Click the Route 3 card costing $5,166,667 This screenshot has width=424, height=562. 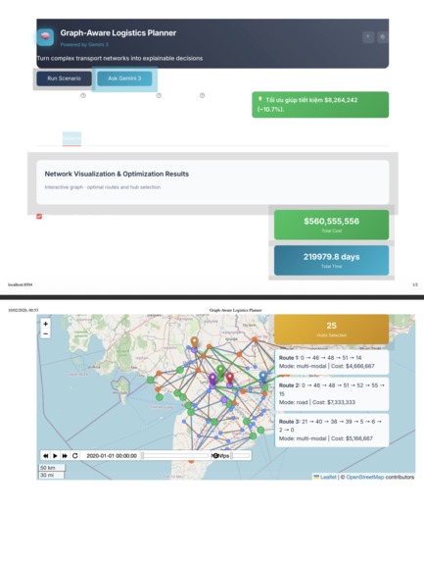(x=332, y=430)
